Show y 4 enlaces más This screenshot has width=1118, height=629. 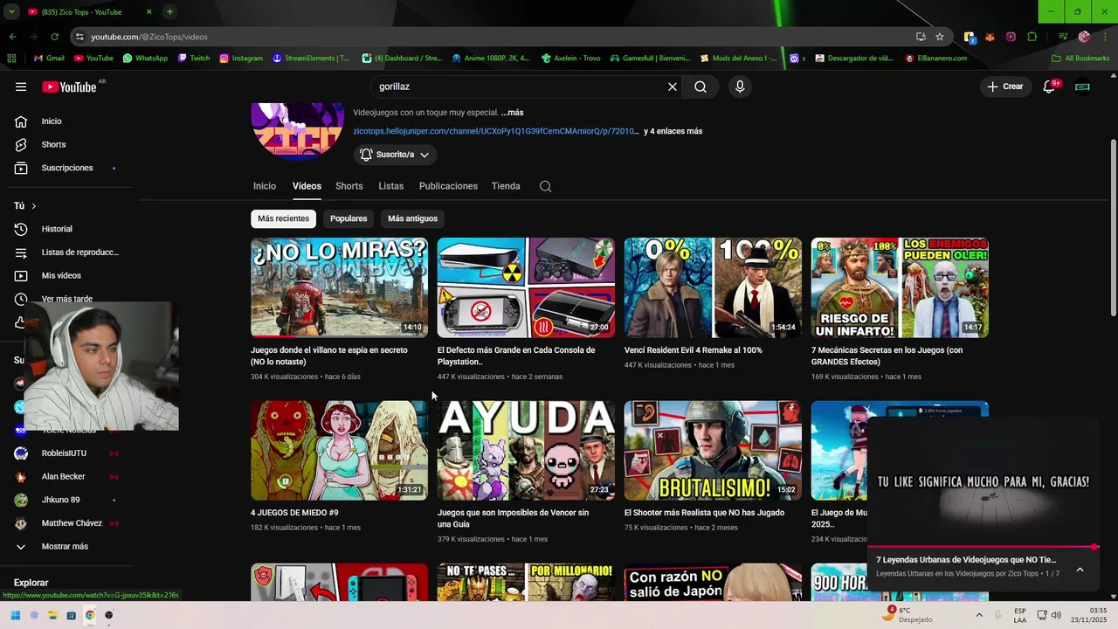point(673,131)
